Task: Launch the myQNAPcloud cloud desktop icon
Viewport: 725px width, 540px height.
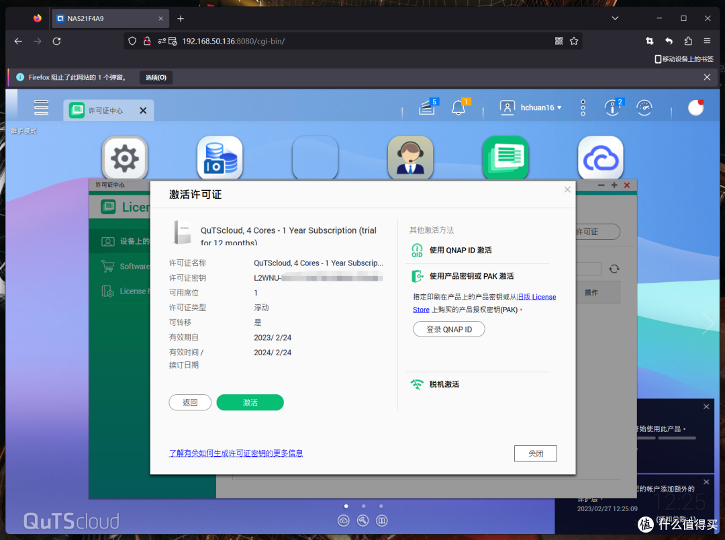Action: (601, 158)
